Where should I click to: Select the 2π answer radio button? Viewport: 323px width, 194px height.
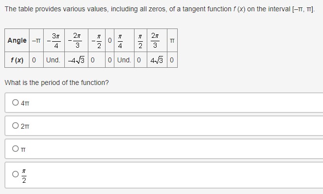point(15,126)
